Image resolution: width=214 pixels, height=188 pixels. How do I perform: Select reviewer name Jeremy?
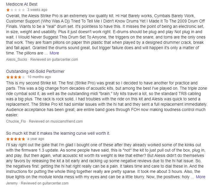[12, 183]
